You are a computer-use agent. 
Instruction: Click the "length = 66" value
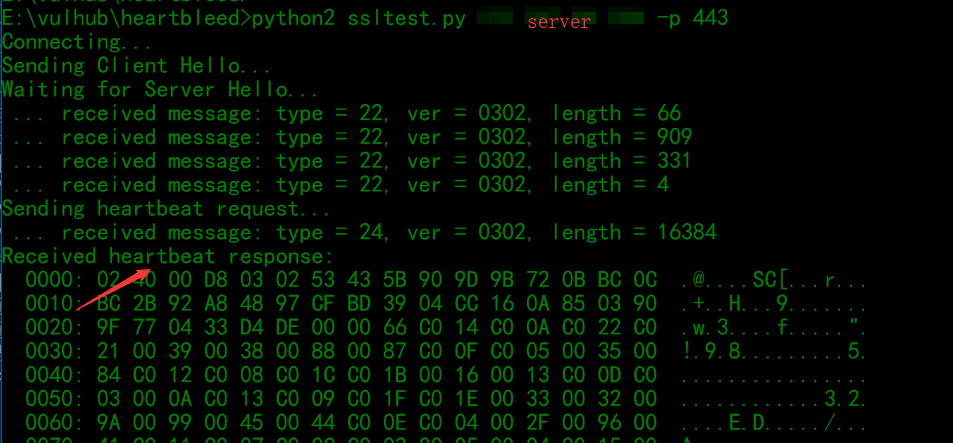tap(616, 114)
